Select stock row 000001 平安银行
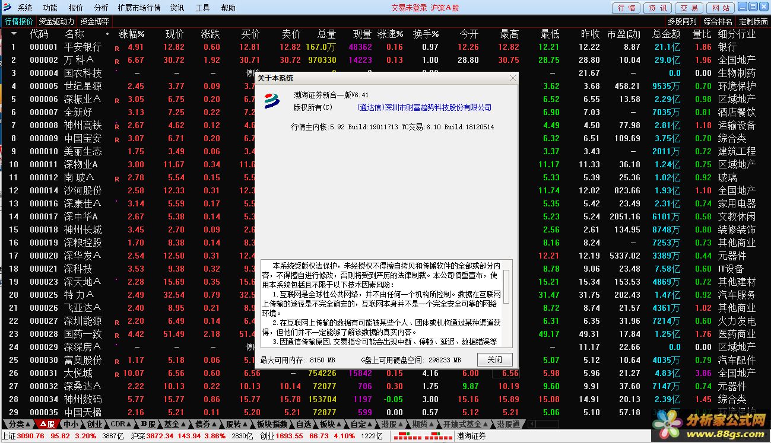The image size is (771, 443). click(385, 47)
